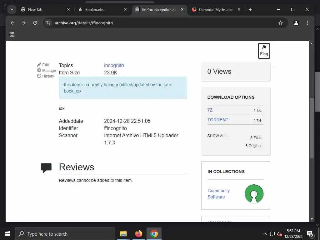The height and width of the screenshot is (240, 320).
Task: Click the Reviews speech bubble icon
Action: 46,168
